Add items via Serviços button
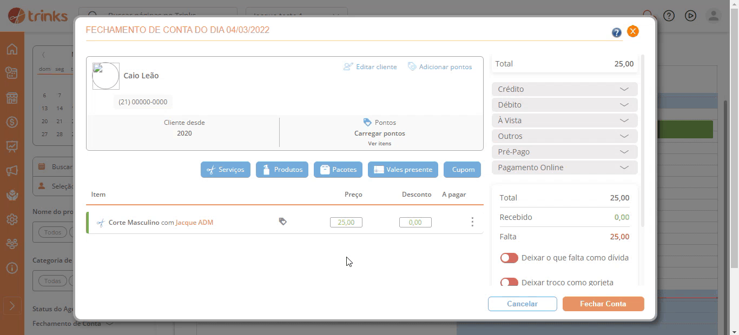This screenshot has height=335, width=739. coord(226,169)
